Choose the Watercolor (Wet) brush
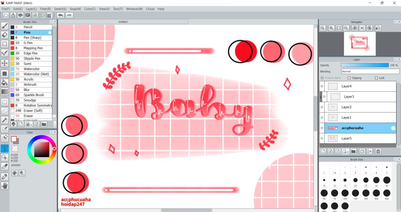This screenshot has height=212, width=401. [x=31, y=74]
